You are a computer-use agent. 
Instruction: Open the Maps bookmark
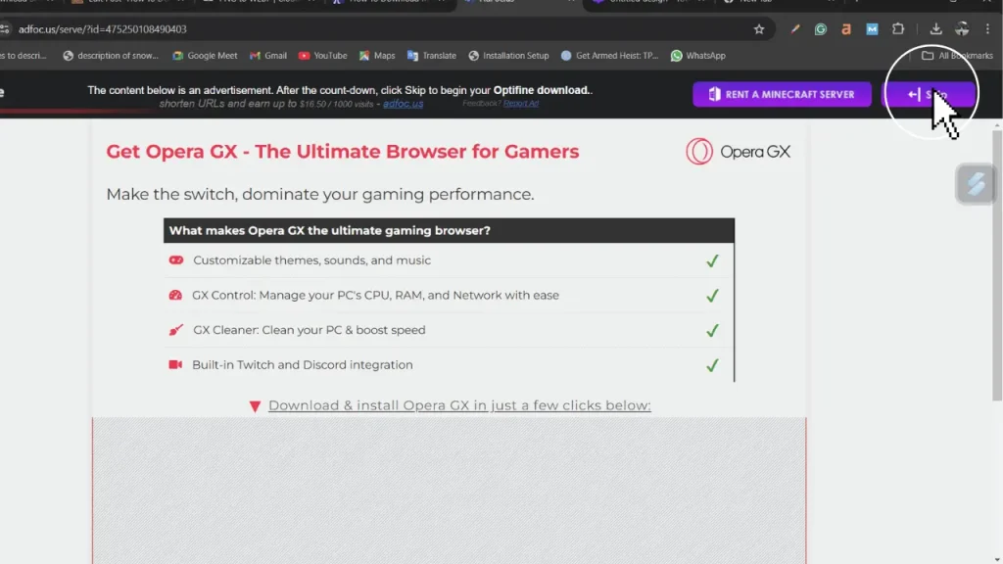[x=377, y=56]
